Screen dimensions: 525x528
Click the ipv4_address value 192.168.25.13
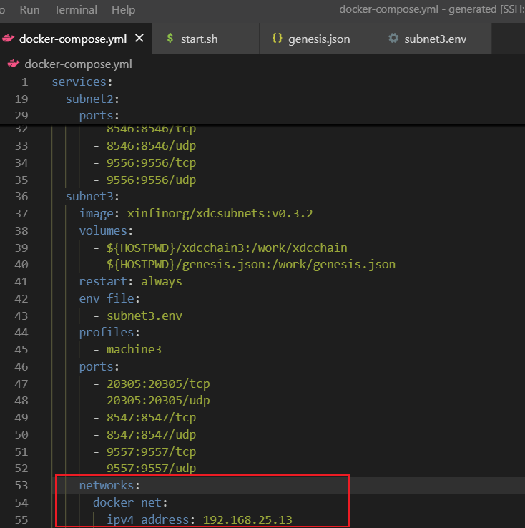247,520
